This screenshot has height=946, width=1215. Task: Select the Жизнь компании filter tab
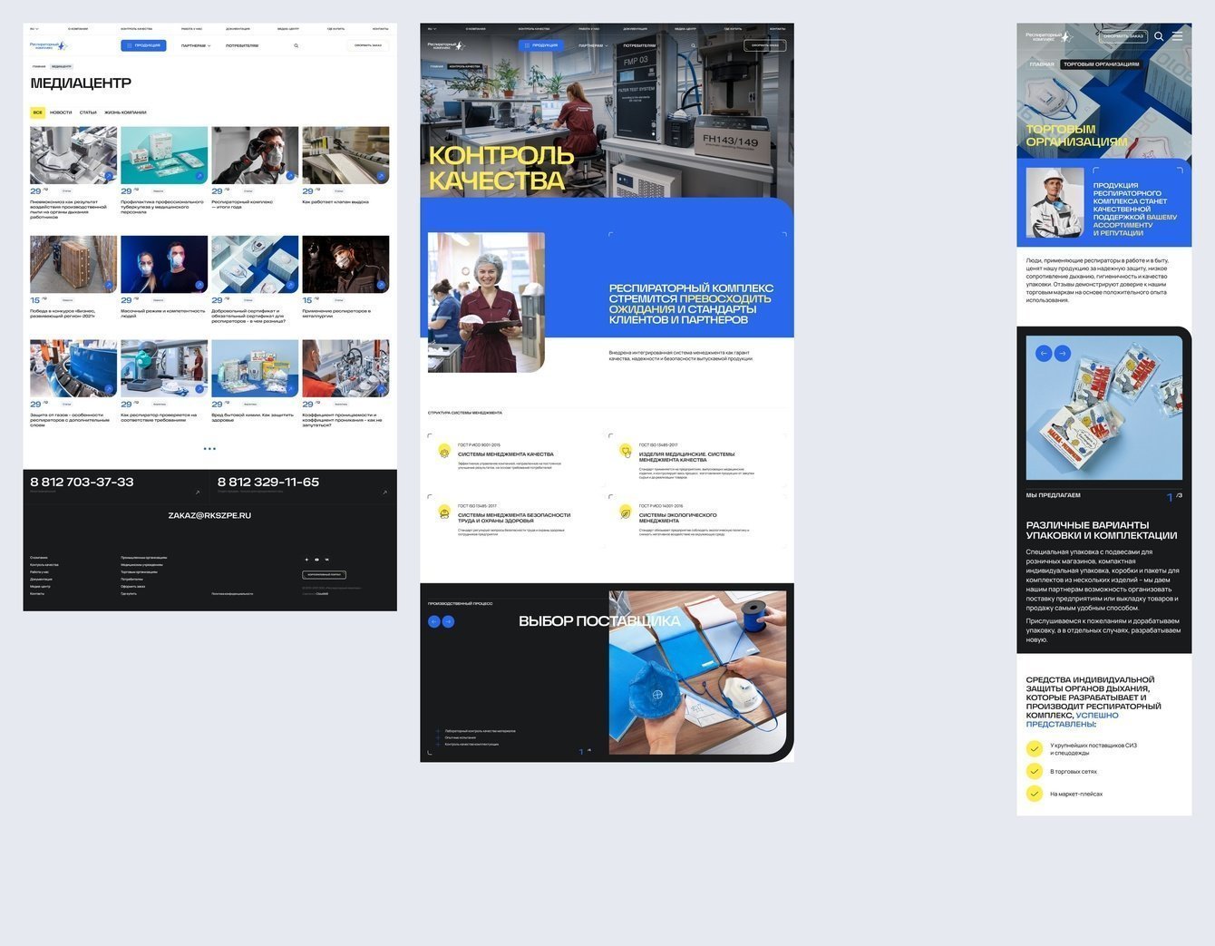point(125,112)
